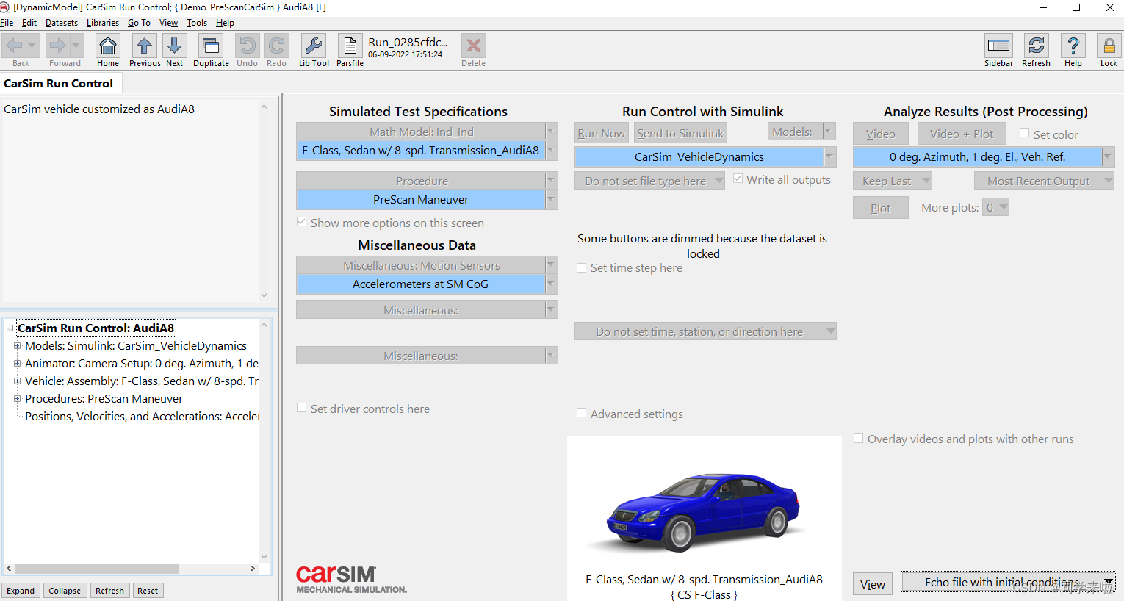Click the Reset button under the tree
The height and width of the screenshot is (601, 1124).
pyautogui.click(x=148, y=591)
